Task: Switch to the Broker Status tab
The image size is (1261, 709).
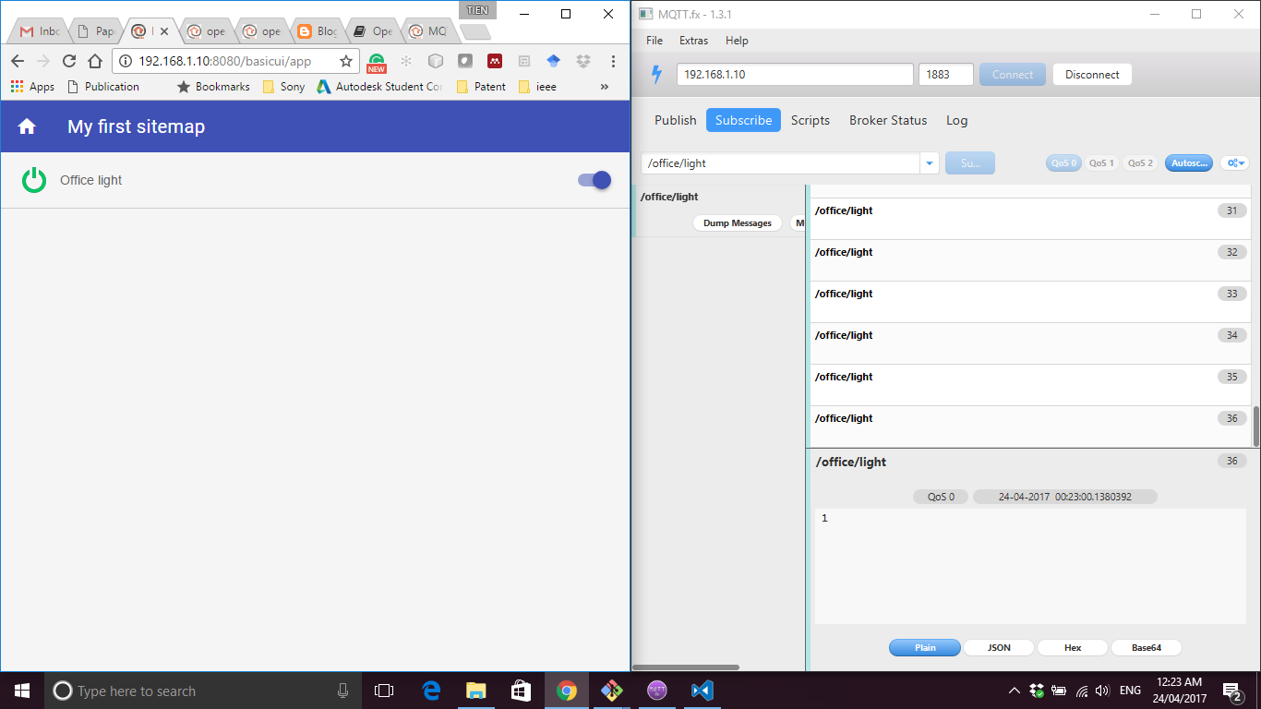Action: 887,120
